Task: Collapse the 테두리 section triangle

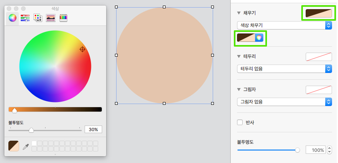Action: (x=239, y=57)
